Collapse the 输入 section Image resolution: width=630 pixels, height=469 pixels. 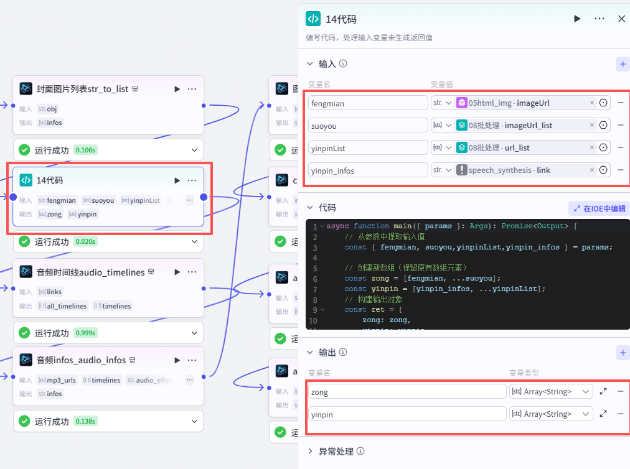click(310, 64)
